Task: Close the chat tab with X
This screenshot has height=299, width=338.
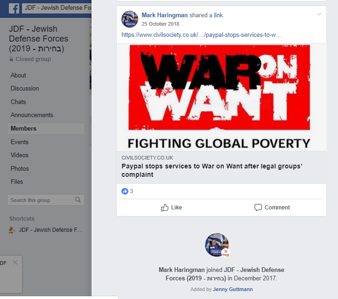Action: [x=15, y=262]
